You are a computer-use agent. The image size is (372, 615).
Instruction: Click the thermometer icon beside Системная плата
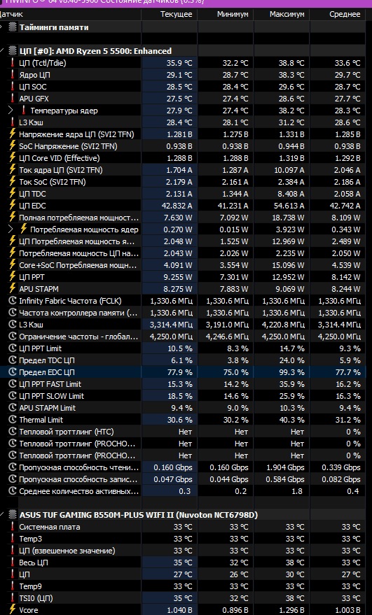click(13, 527)
